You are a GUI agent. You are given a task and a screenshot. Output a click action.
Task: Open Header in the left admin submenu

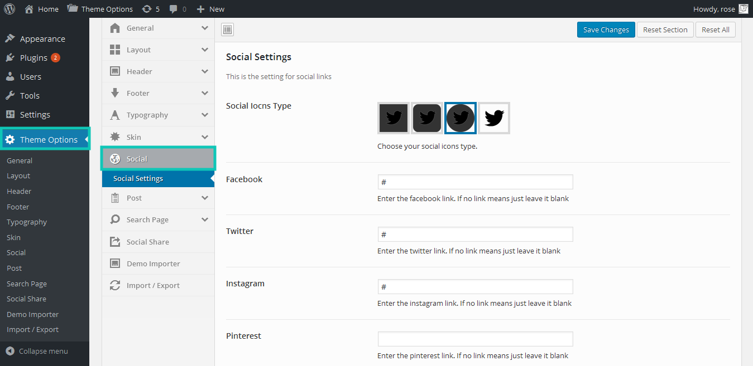pyautogui.click(x=19, y=191)
